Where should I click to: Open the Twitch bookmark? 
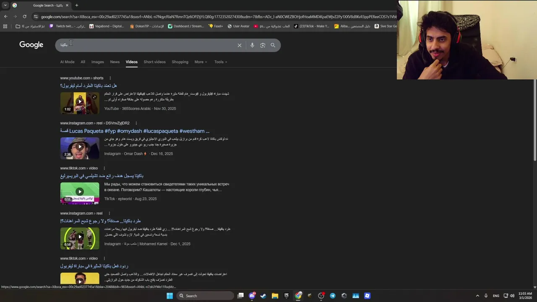68,26
